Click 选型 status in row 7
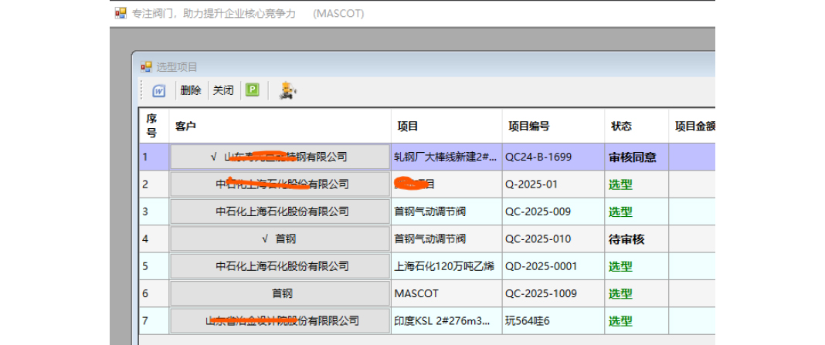 tap(637, 321)
